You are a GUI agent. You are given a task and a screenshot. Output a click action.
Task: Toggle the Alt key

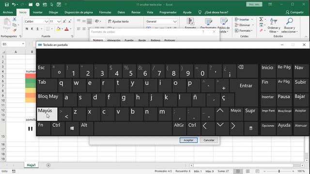click(x=86, y=129)
